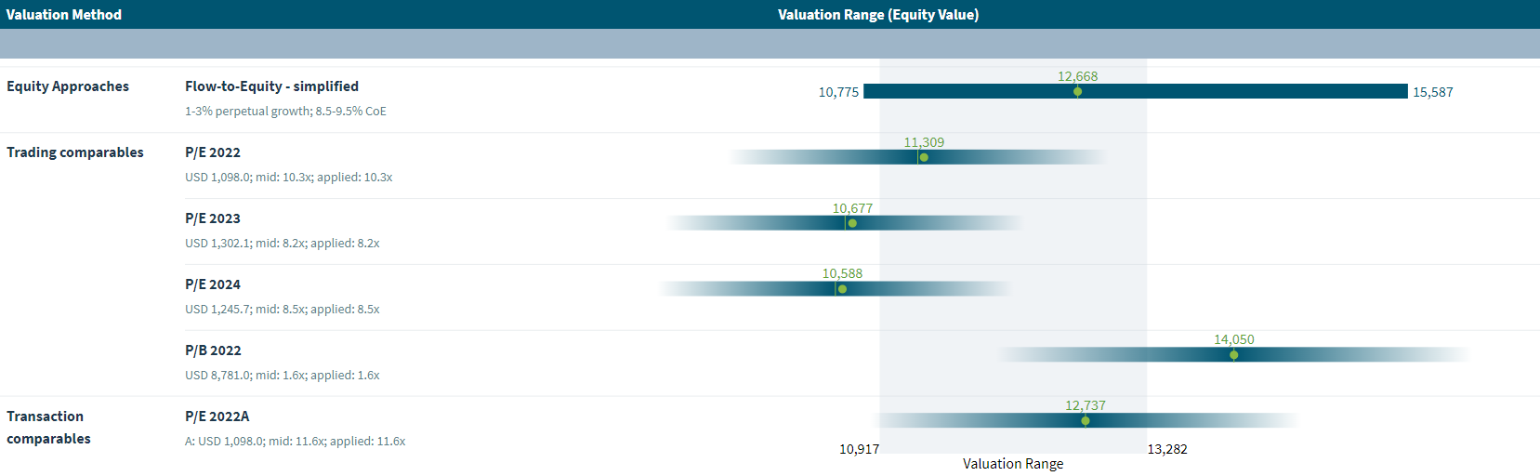Click the green midpoint dot on Flow-to-Equity bar
The image size is (1540, 476).
click(1077, 91)
